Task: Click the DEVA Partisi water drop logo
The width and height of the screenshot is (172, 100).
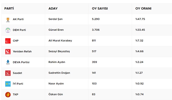Action: tap(8, 62)
